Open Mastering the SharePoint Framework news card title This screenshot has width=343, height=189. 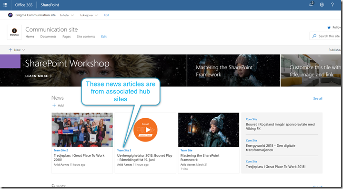click(200, 158)
